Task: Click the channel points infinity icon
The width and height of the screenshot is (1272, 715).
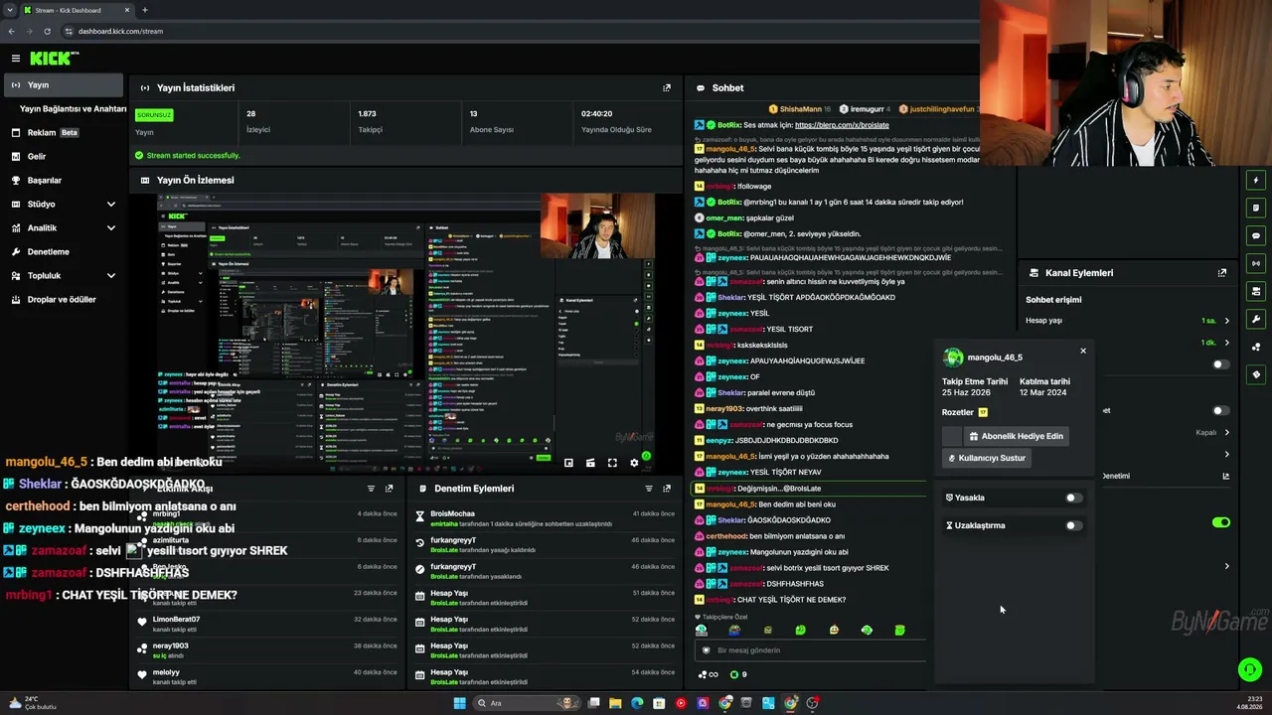Action: (x=709, y=674)
